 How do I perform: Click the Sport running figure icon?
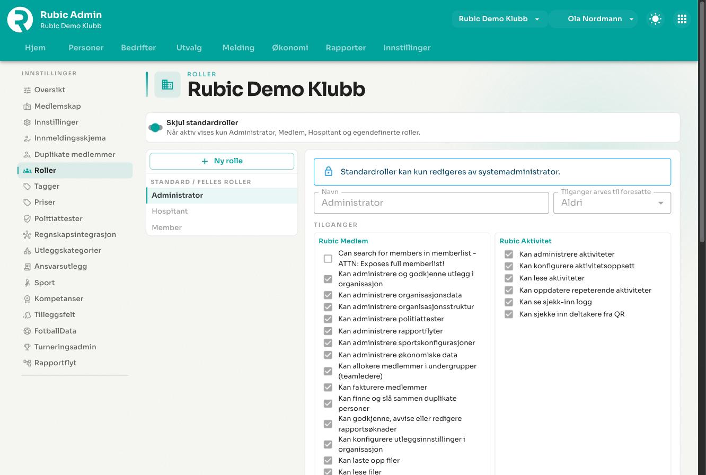point(27,283)
